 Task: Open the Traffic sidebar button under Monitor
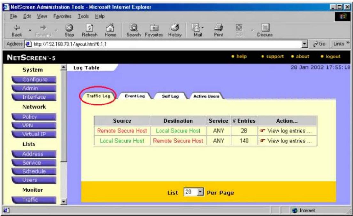tap(34, 200)
